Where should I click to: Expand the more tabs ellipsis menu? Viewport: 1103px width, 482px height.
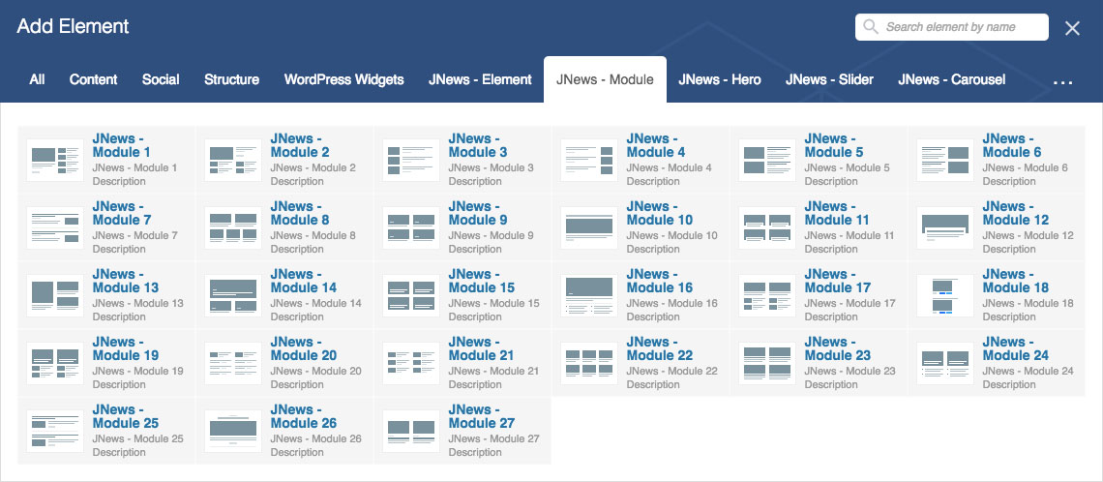1062,82
